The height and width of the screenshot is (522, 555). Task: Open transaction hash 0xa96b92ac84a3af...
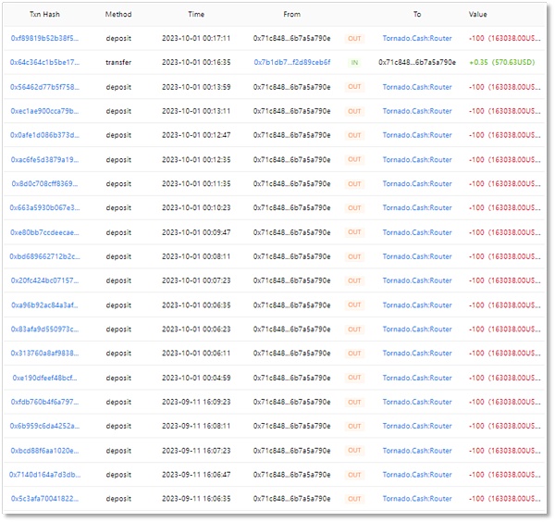[x=44, y=304]
